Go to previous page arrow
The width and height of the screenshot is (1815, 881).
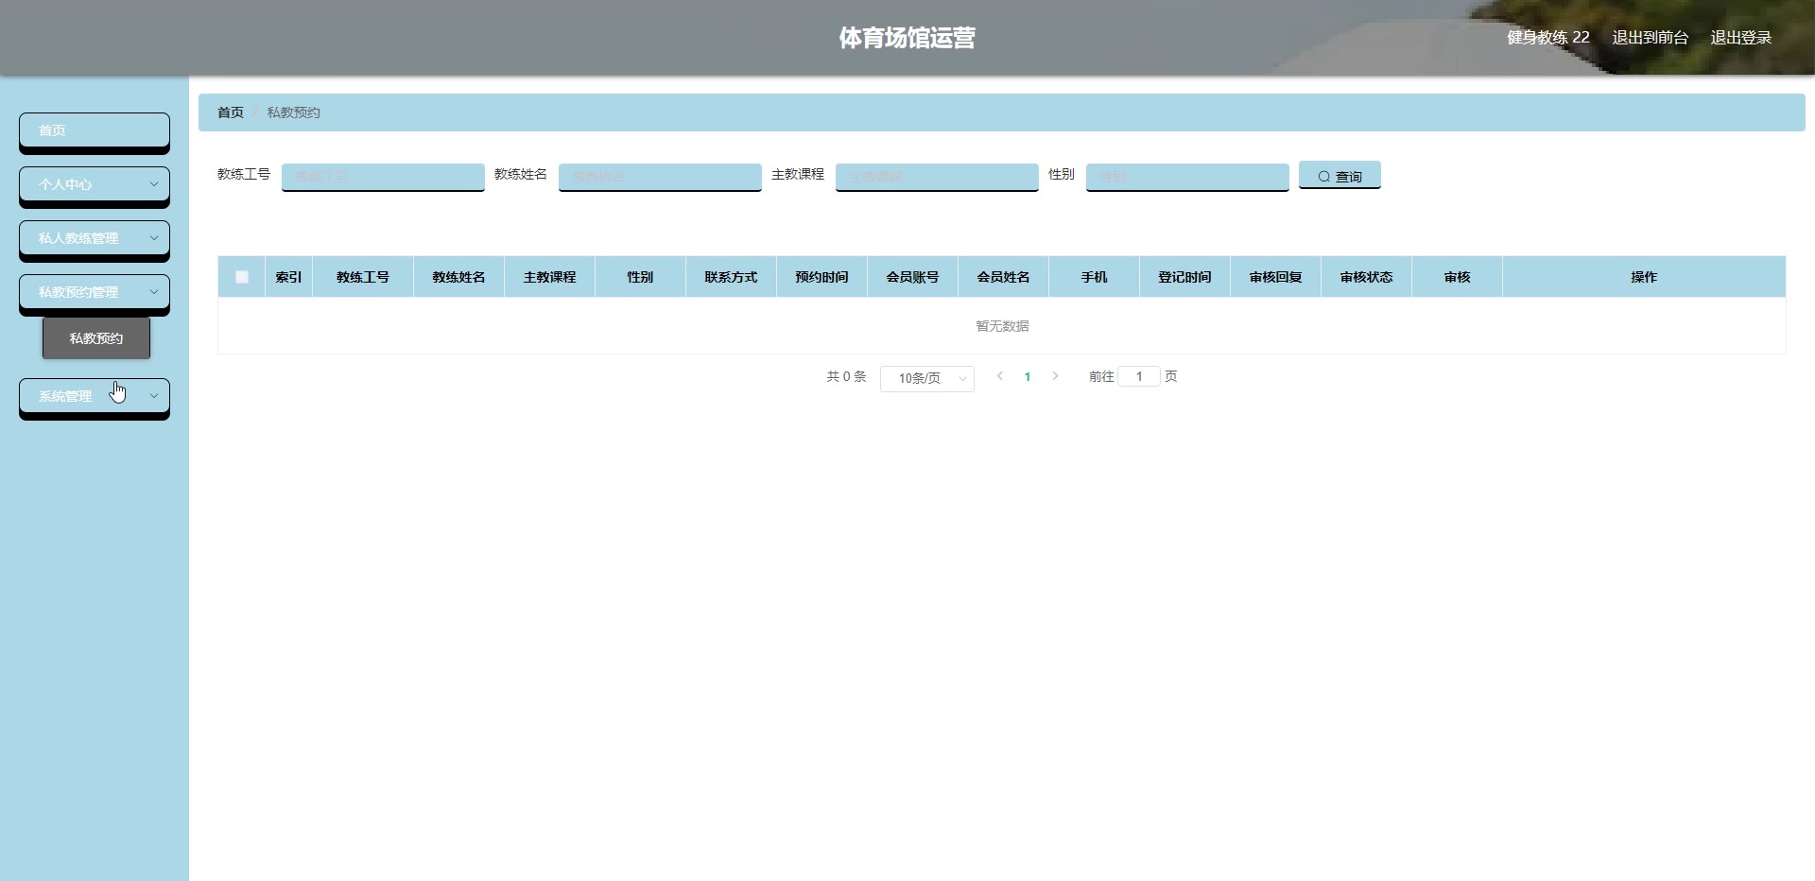pyautogui.click(x=1000, y=376)
